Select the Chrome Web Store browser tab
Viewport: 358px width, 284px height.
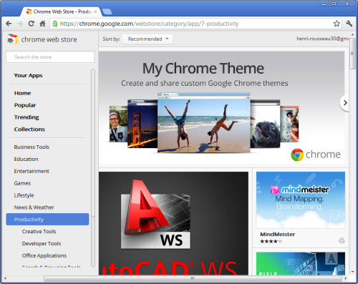[62, 11]
